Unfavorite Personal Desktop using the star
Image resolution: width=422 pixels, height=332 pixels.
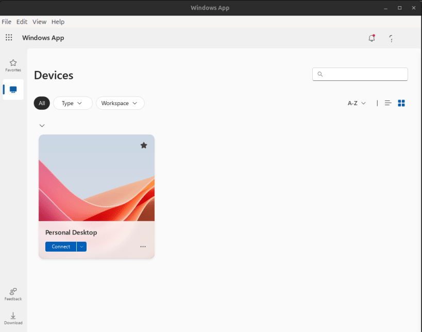click(x=144, y=145)
